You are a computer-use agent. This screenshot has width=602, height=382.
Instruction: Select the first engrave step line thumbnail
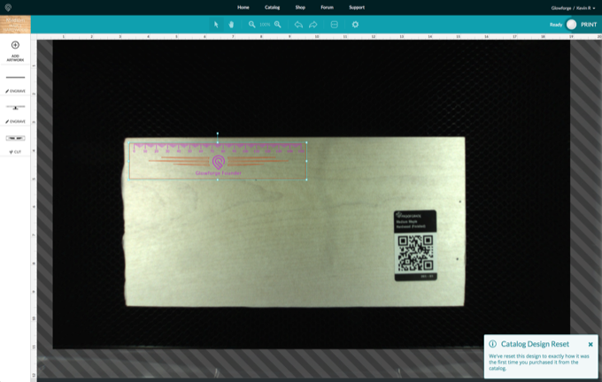tap(15, 78)
